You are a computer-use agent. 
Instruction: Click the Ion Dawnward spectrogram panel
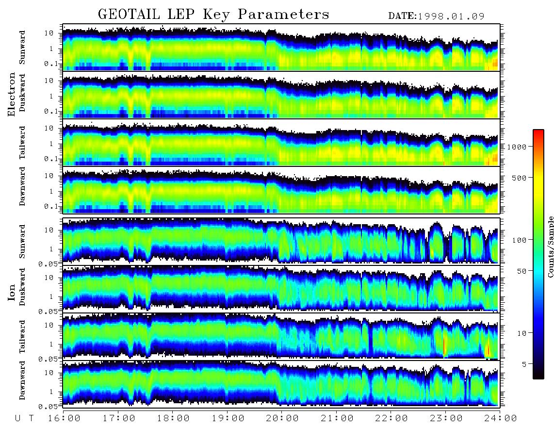[281, 383]
